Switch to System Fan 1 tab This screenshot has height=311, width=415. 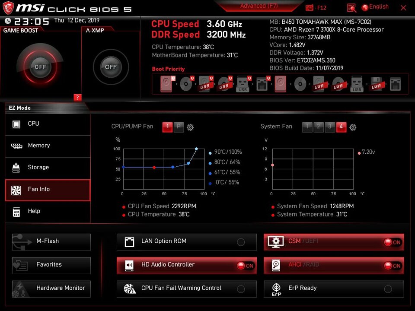point(307,127)
